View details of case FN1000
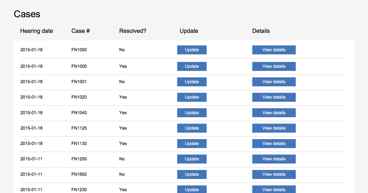The image size is (368, 193). click(x=274, y=66)
